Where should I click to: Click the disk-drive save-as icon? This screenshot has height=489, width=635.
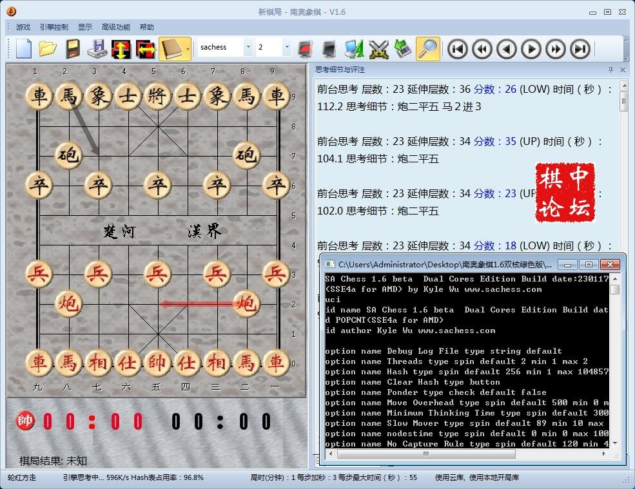pos(97,48)
